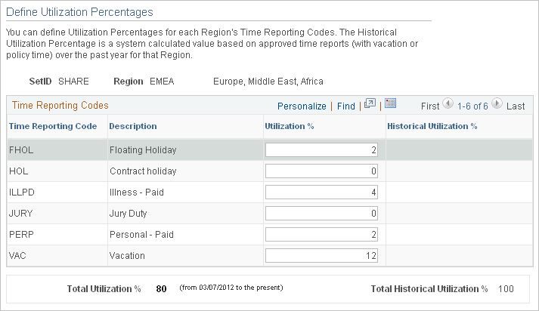The width and height of the screenshot is (539, 311).
Task: Select the FHOL time reporting code row
Action: coord(21,150)
